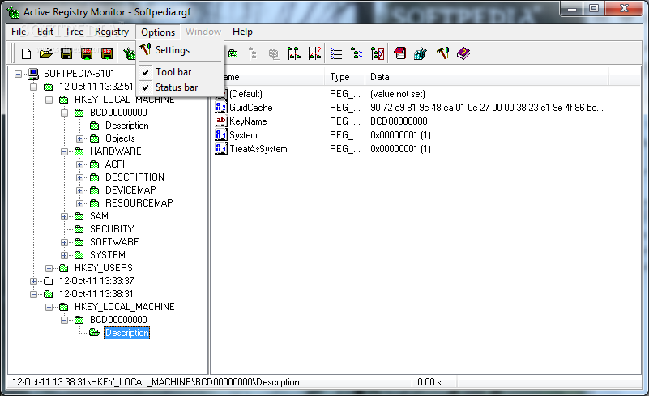Click the REG export icon with green down arrow
The width and height of the screenshot is (649, 396).
click(107, 53)
